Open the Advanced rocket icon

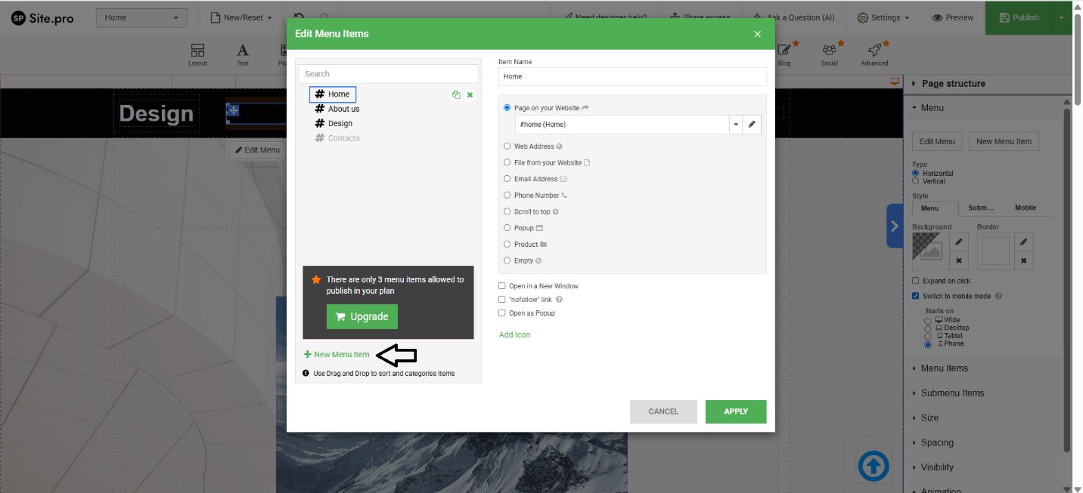[x=874, y=54]
